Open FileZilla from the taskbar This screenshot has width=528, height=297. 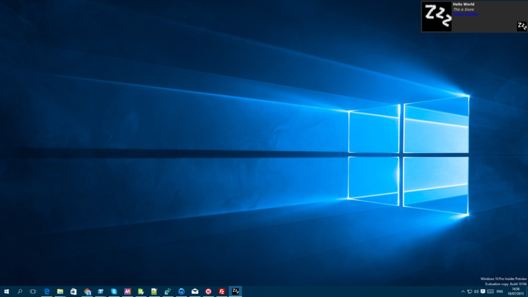point(222,292)
